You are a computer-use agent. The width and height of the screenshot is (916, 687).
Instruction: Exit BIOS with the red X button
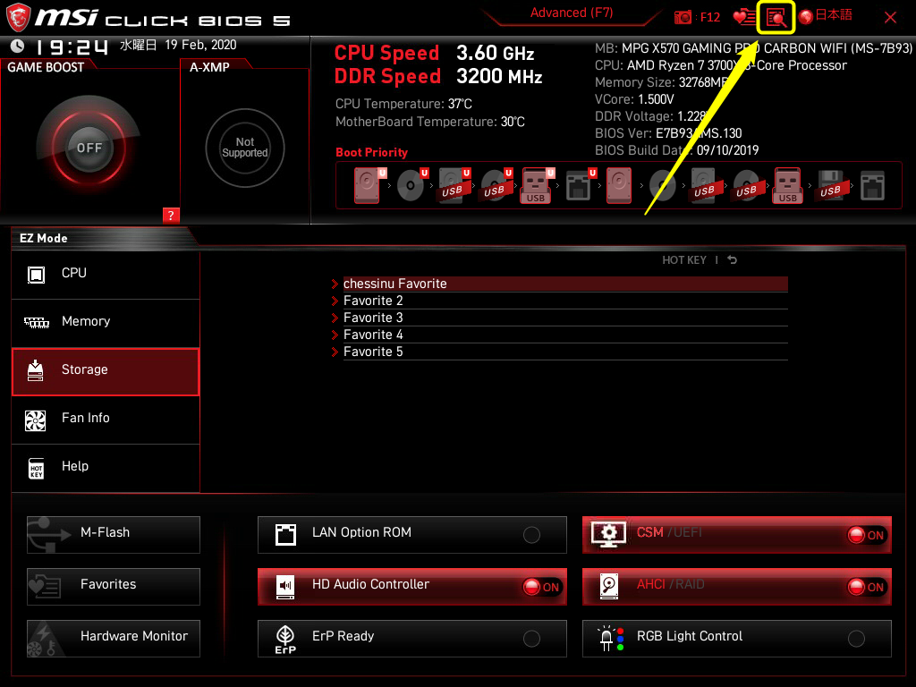point(890,18)
